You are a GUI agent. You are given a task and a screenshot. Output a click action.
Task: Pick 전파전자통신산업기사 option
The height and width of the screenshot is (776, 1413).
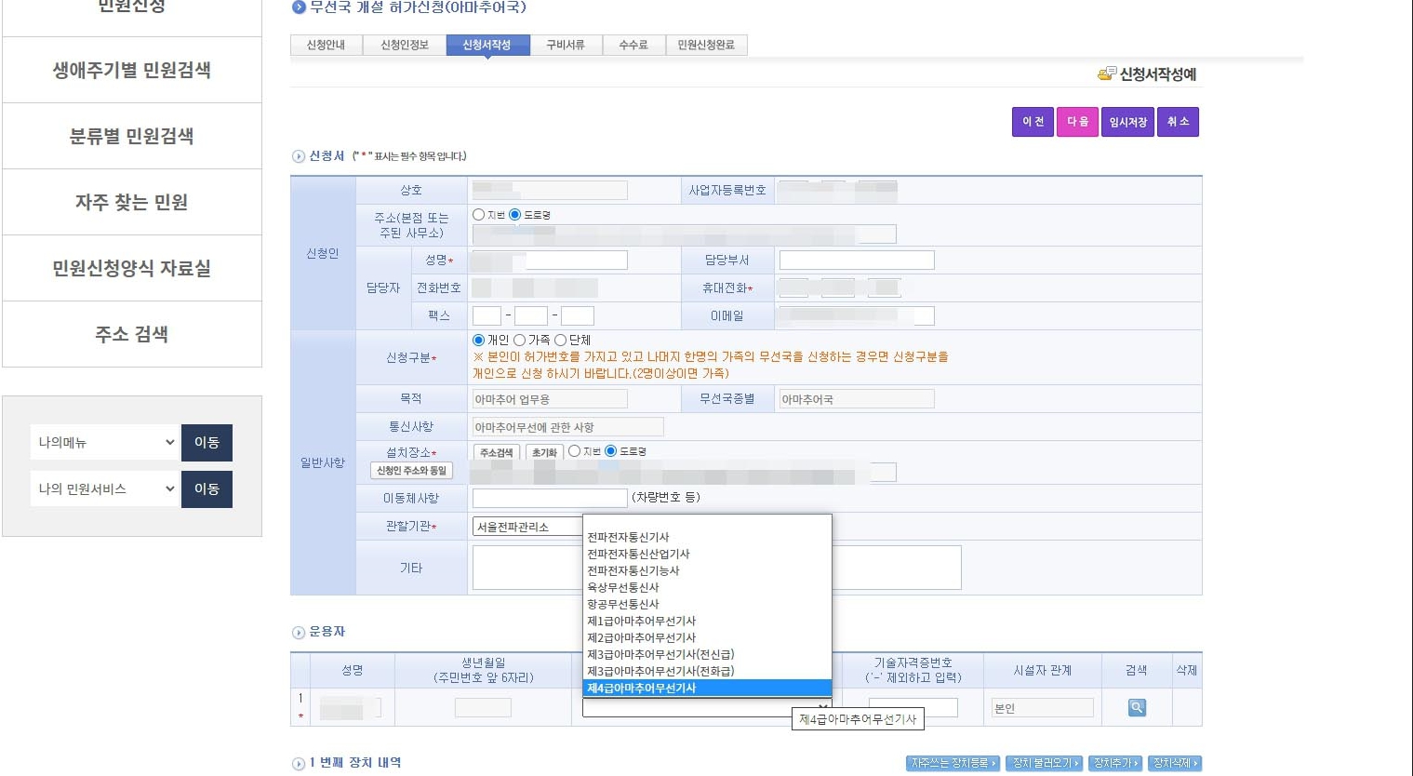[707, 554]
